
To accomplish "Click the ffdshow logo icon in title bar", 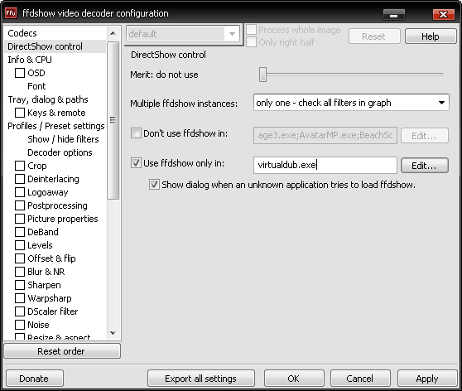I will 11,13.
